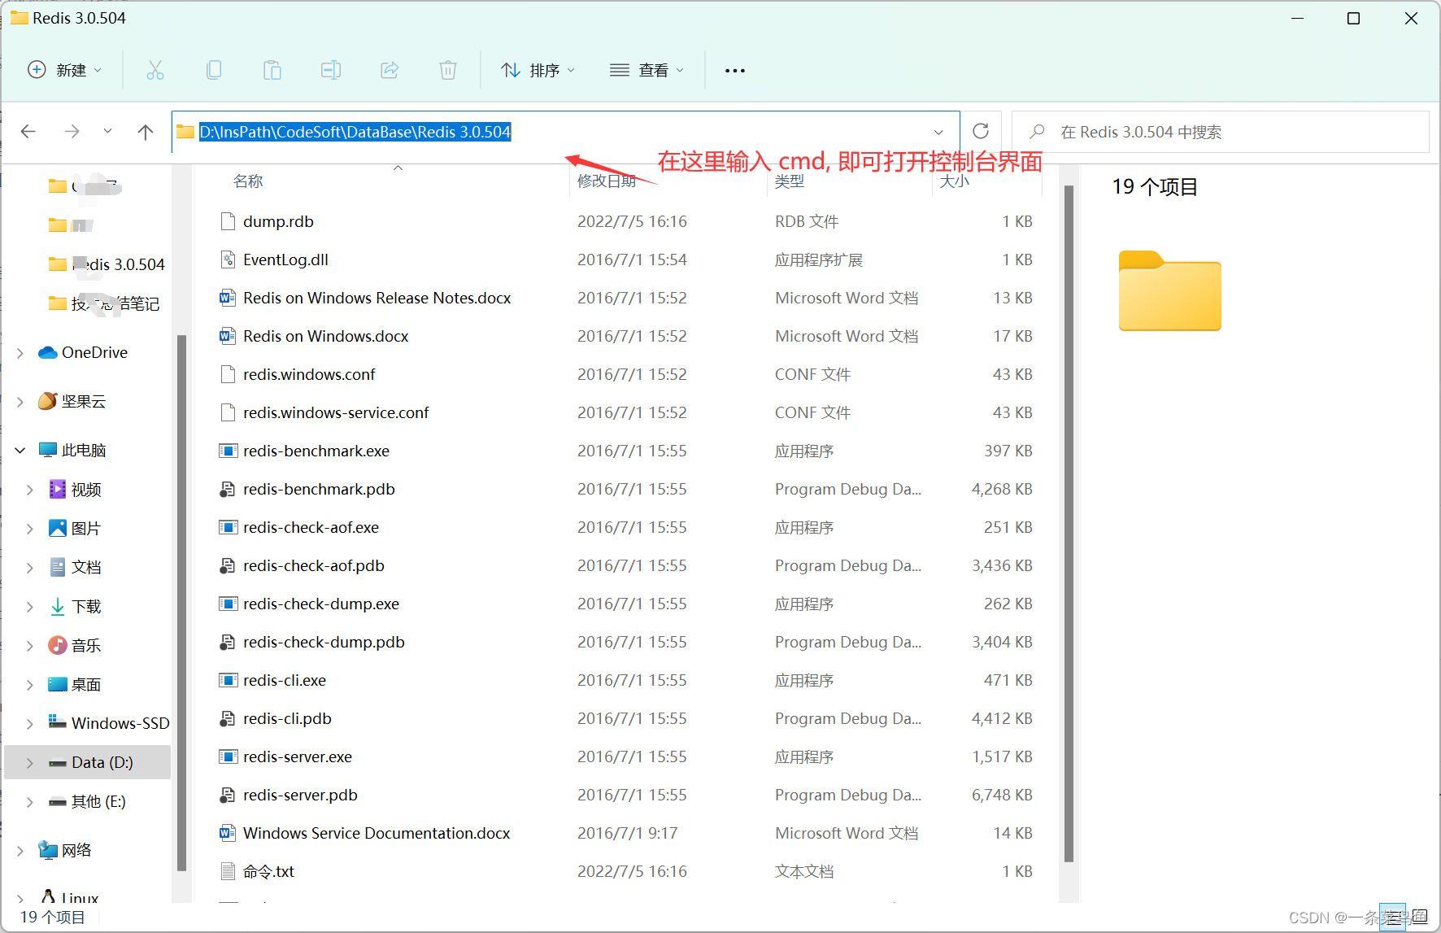Screen dimensions: 1441x933
Task: Click the Paste clipboard icon
Action: point(272,70)
